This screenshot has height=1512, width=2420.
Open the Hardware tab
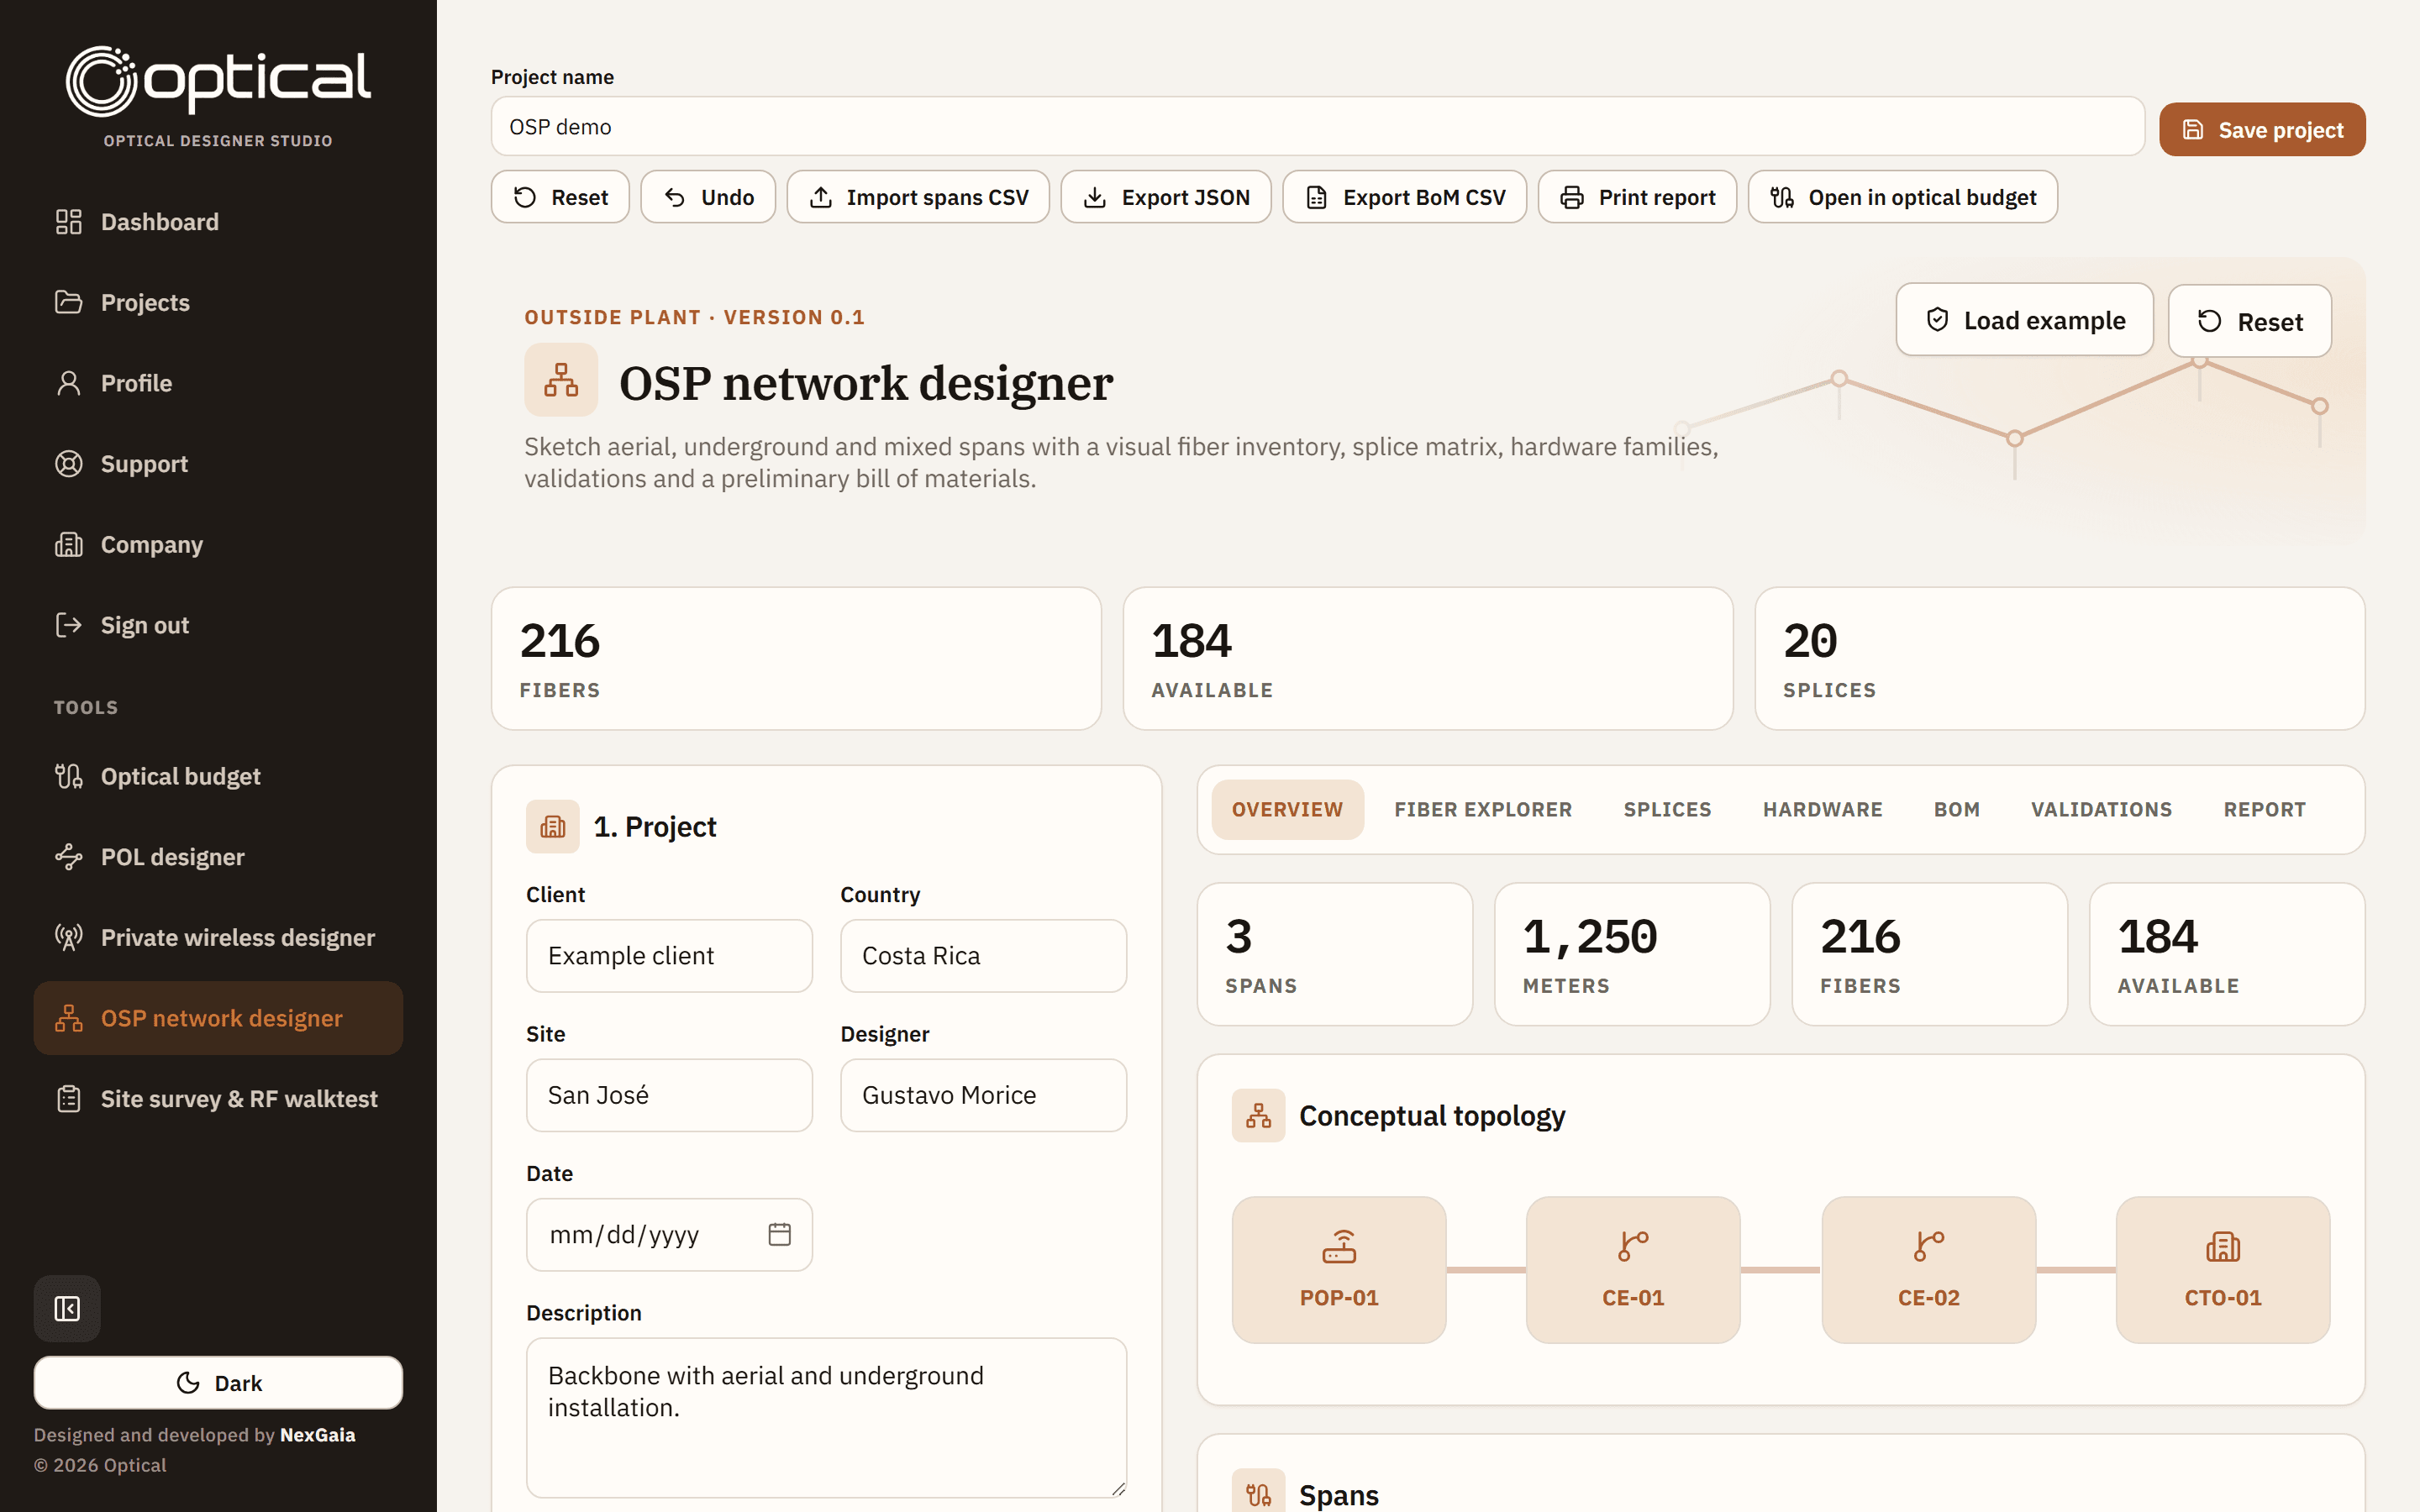[1822, 809]
